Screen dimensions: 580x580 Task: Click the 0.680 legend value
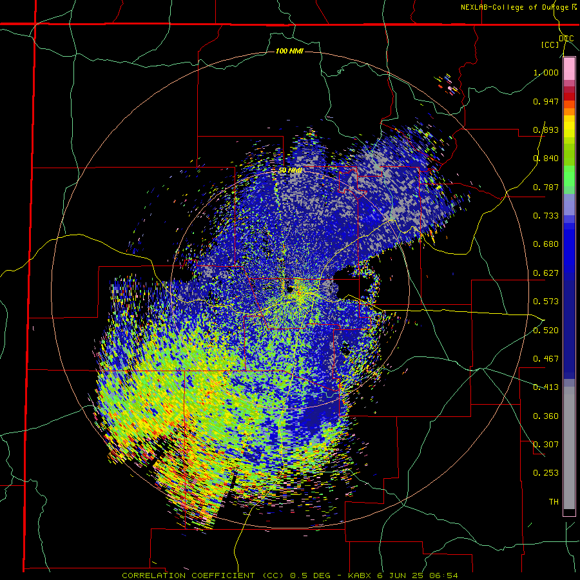coord(546,244)
